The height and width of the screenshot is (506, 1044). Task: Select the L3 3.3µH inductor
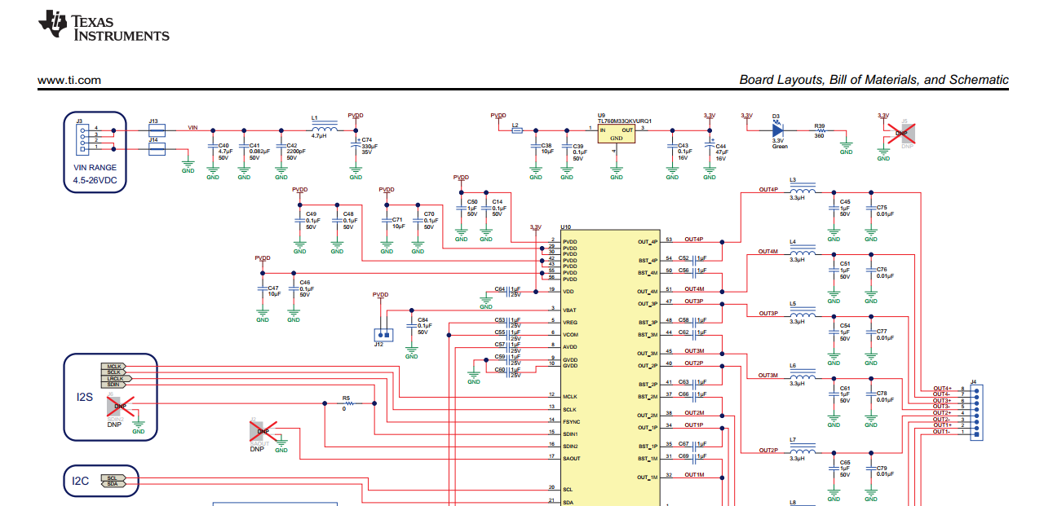pyautogui.click(x=803, y=191)
